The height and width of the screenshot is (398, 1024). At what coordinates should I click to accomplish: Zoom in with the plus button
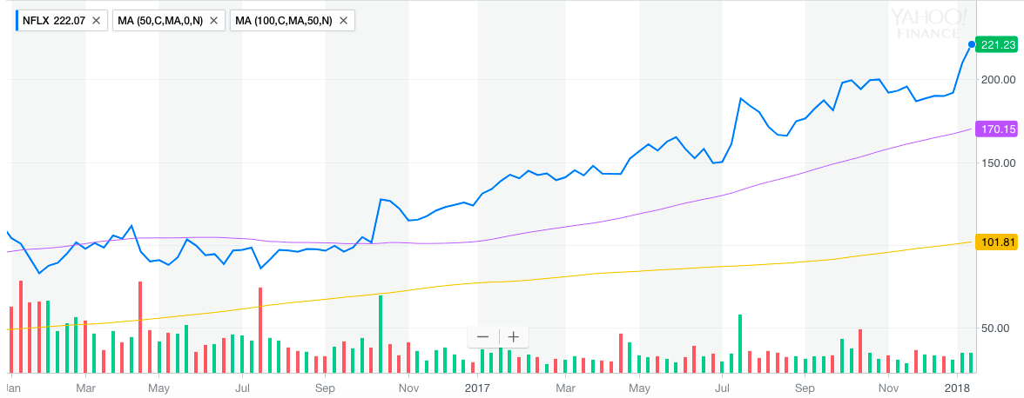pos(514,337)
